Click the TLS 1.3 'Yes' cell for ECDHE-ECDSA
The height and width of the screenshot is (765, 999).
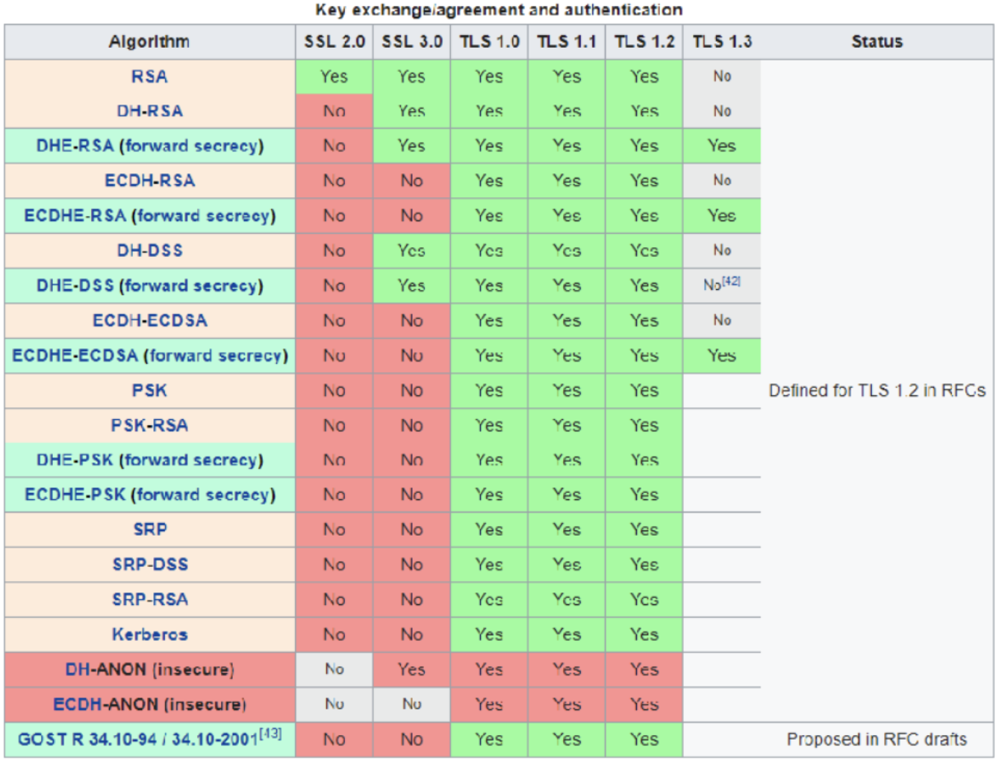point(722,356)
